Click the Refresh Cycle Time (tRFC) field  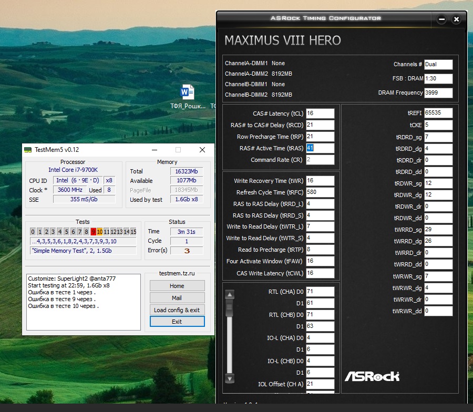click(320, 192)
